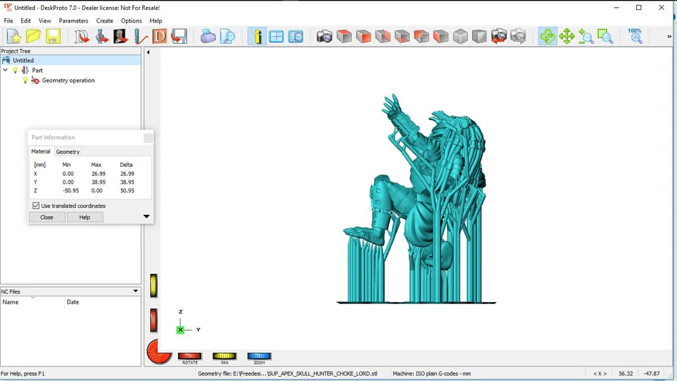This screenshot has width=677, height=381.
Task: Open the Options menu
Action: [x=131, y=21]
